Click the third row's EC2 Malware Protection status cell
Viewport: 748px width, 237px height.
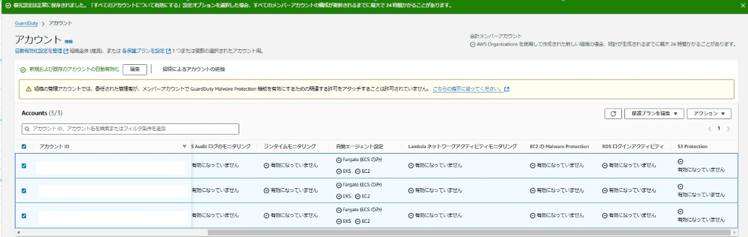pyautogui.click(x=558, y=215)
